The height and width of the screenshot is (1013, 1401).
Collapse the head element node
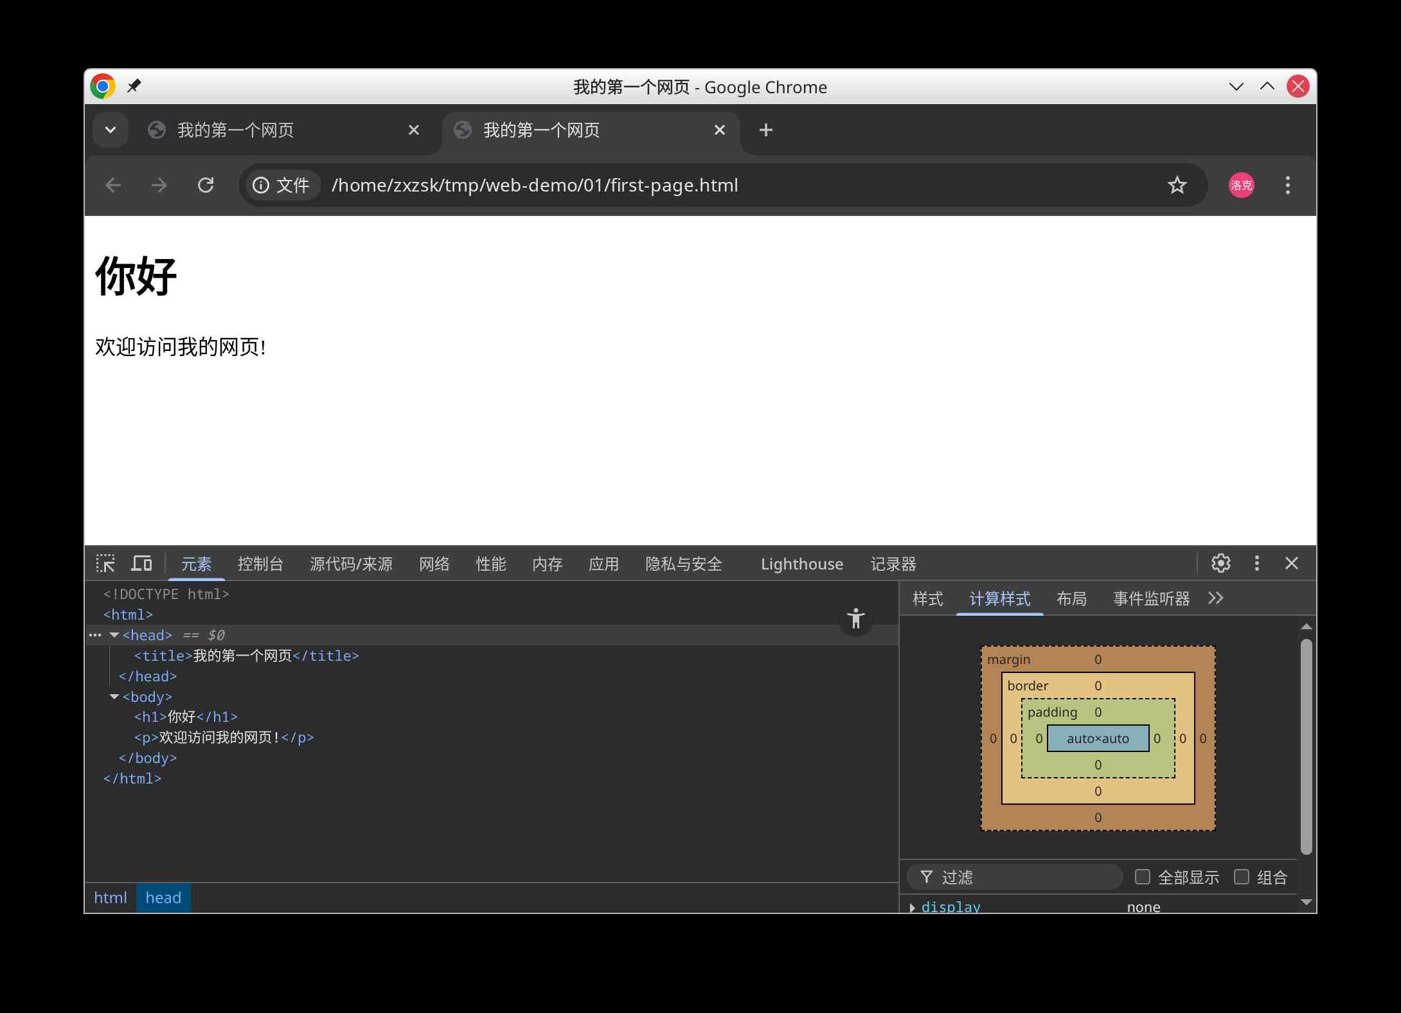(x=114, y=635)
